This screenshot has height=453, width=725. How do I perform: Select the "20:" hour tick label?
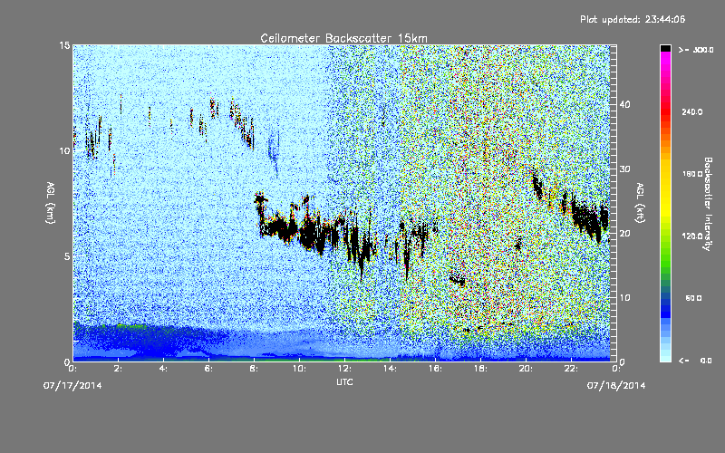pyautogui.click(x=526, y=369)
